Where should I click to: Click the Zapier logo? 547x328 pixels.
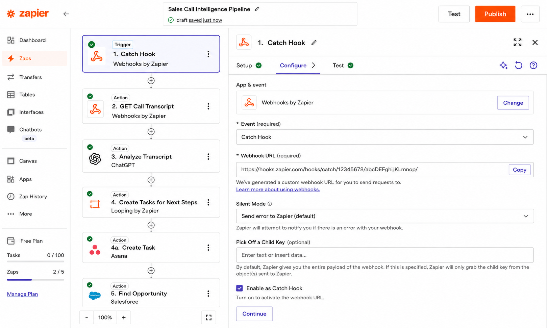click(x=28, y=14)
